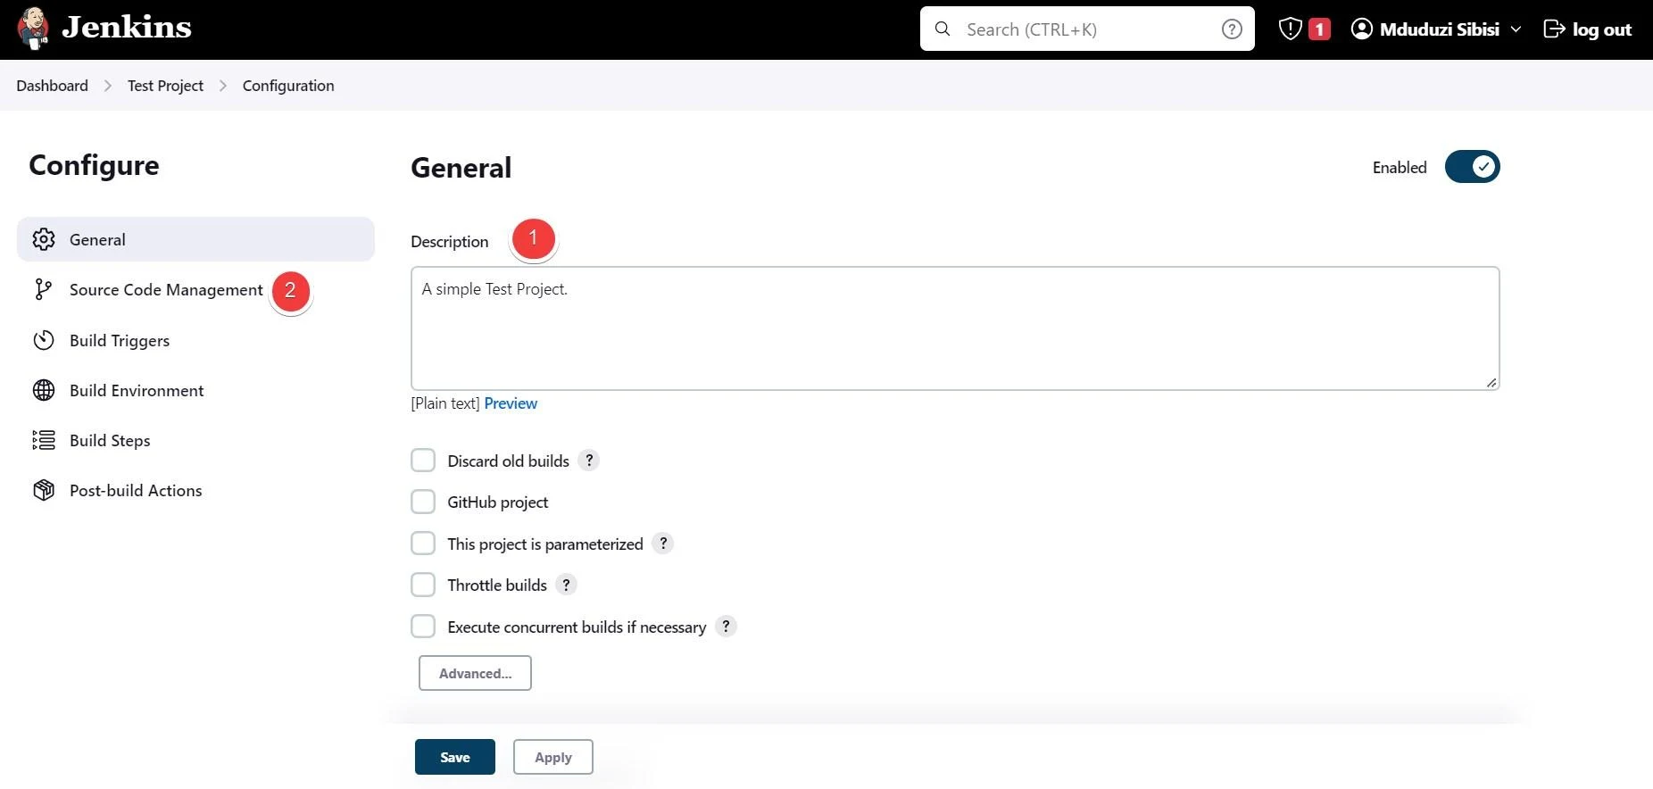The width and height of the screenshot is (1653, 789).
Task: Click the Description resize handle
Action: click(x=1491, y=382)
